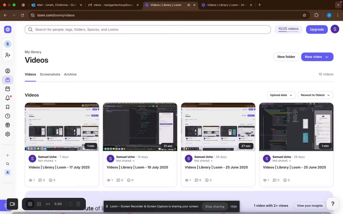Open the meetings calendar icon
The image size is (343, 214).
point(8,89)
